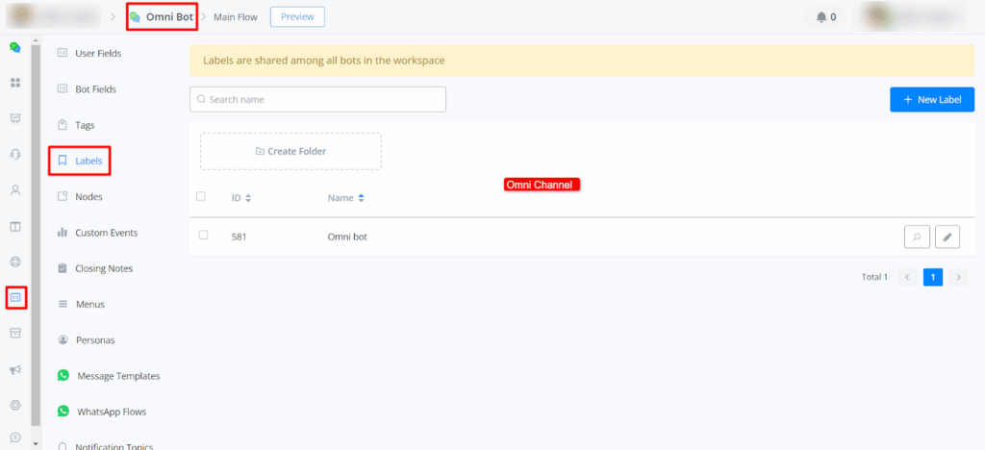Image resolution: width=985 pixels, height=450 pixels.
Task: Open Custom Events in the side menu
Action: (x=106, y=233)
